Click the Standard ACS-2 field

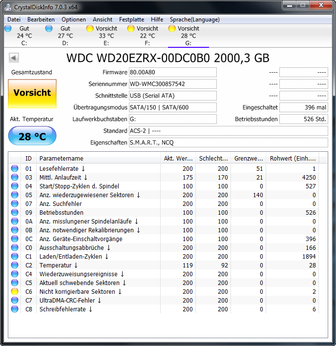[x=229, y=131]
